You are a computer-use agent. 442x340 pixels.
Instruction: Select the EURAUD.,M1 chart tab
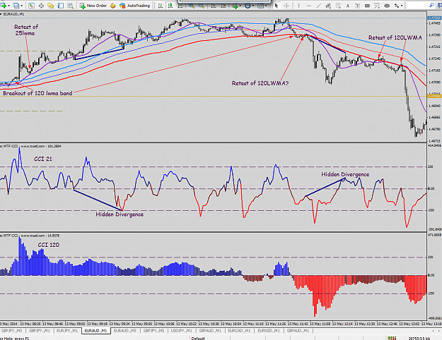point(96,331)
